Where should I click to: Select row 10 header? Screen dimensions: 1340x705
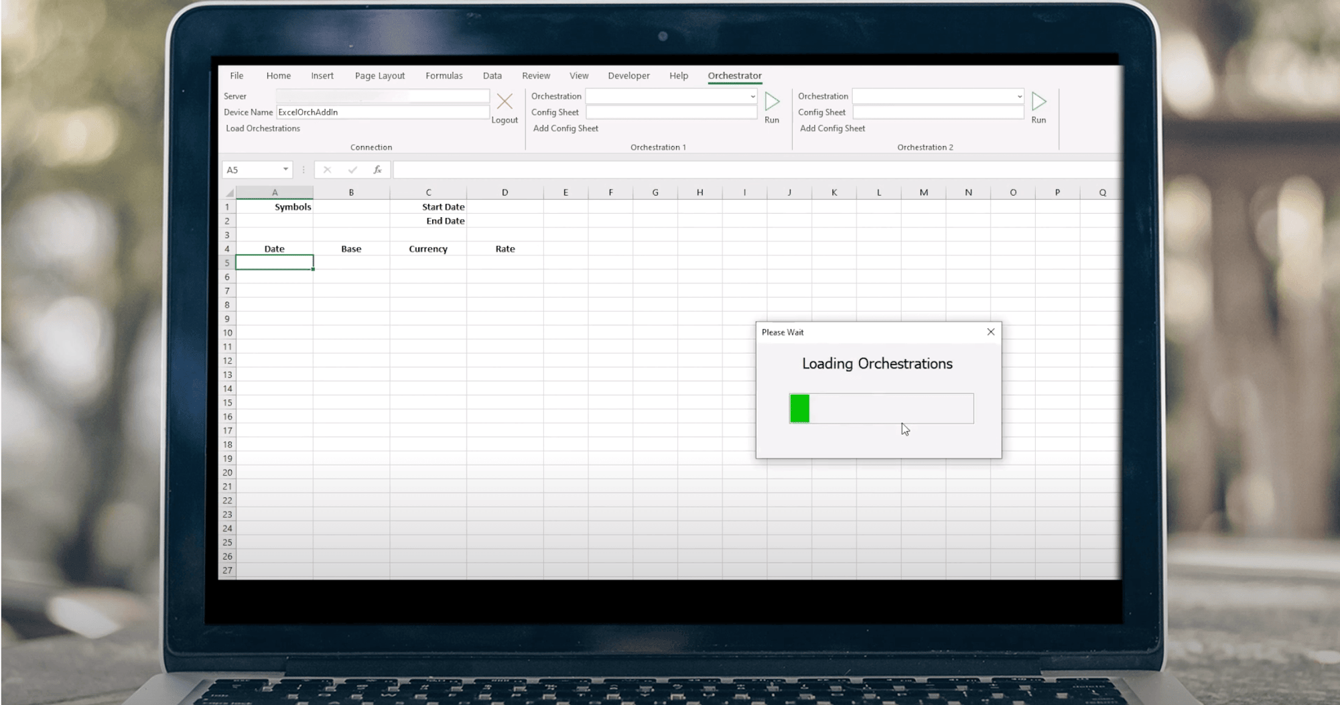pyautogui.click(x=227, y=332)
